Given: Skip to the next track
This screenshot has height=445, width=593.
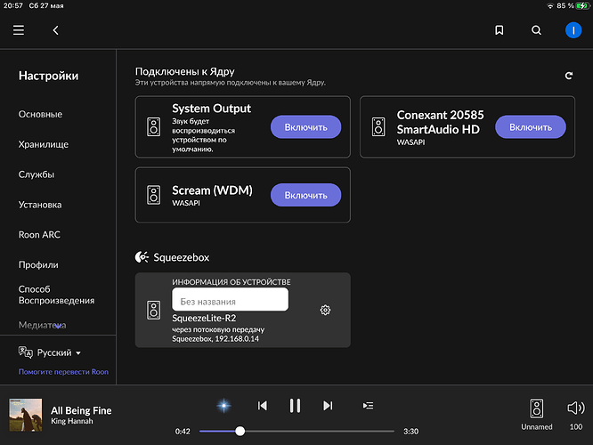Looking at the screenshot, I should 328,406.
